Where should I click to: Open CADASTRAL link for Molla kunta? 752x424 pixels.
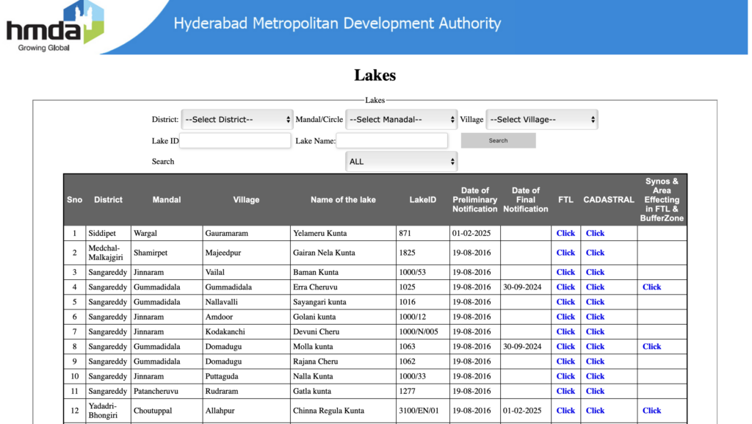click(595, 346)
